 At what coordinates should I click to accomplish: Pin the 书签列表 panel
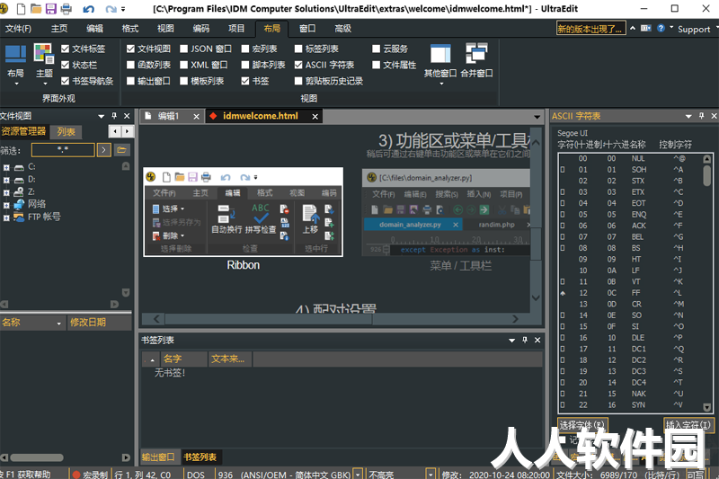tap(525, 340)
